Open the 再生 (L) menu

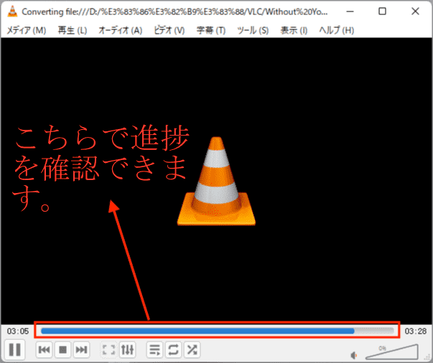click(73, 30)
